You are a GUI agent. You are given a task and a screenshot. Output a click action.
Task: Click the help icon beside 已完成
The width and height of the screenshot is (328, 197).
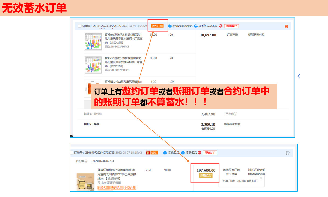click(235, 114)
